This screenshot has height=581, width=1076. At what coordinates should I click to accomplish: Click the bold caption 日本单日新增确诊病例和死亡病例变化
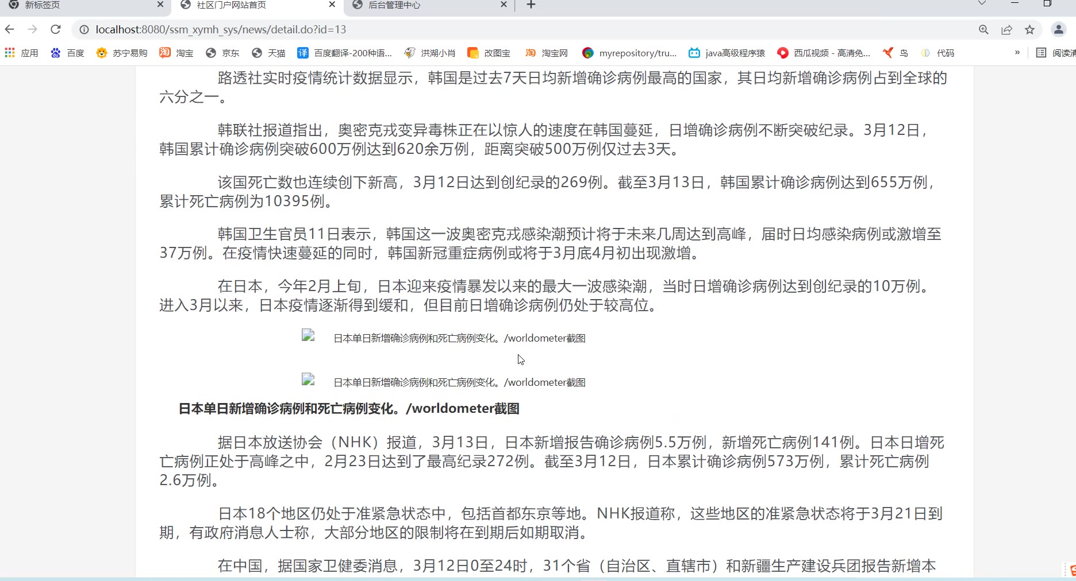pos(349,409)
